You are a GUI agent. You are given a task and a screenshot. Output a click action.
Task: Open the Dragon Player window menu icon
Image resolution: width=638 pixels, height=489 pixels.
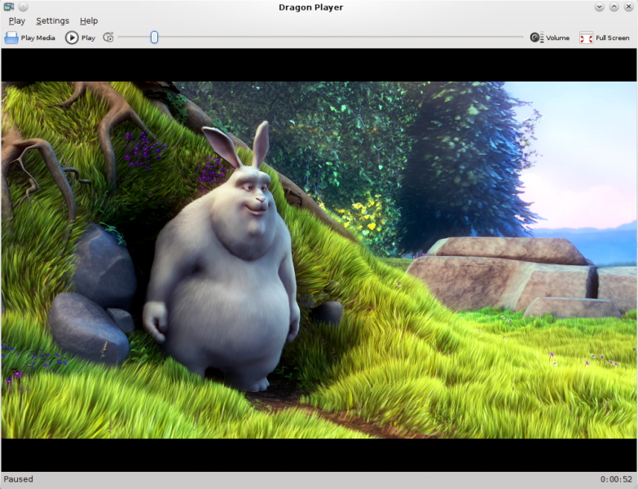(8, 7)
